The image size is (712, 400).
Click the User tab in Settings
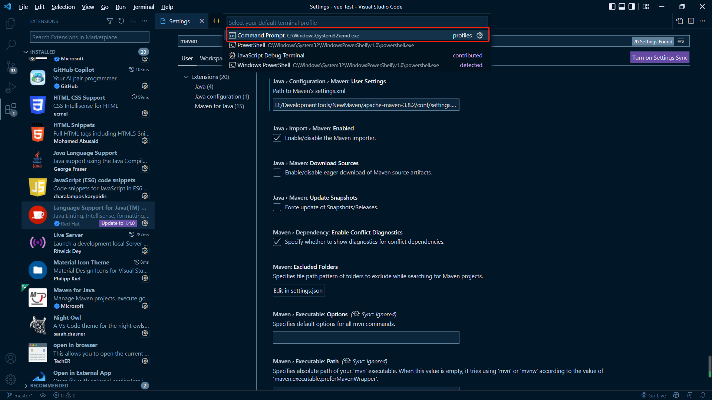pyautogui.click(x=187, y=58)
